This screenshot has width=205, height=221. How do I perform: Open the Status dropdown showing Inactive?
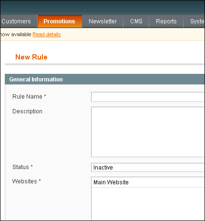click(148, 168)
